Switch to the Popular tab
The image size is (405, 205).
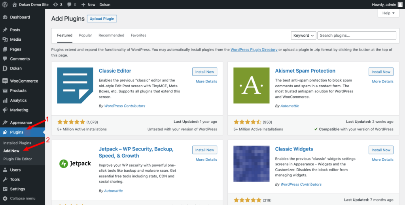pyautogui.click(x=85, y=35)
